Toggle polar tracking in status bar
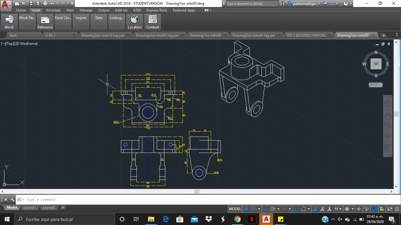The image size is (401, 225). 273,209
